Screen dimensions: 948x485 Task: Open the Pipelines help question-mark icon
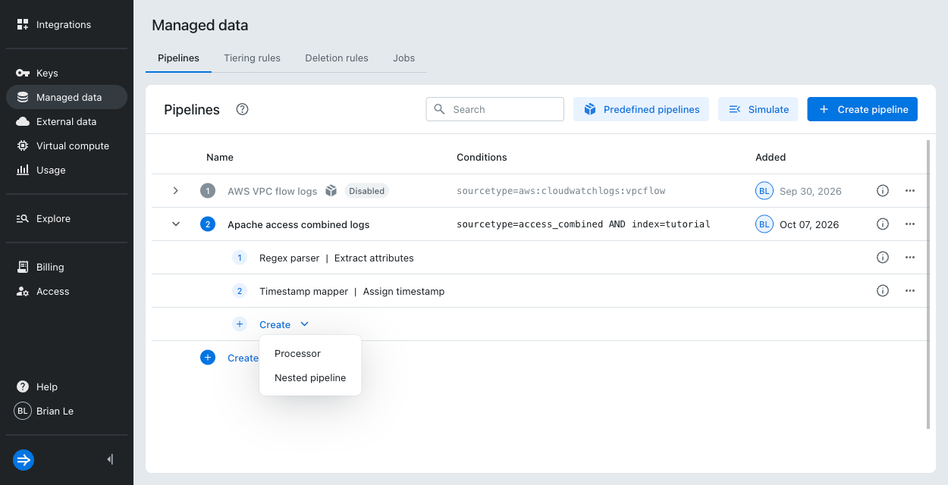[242, 109]
